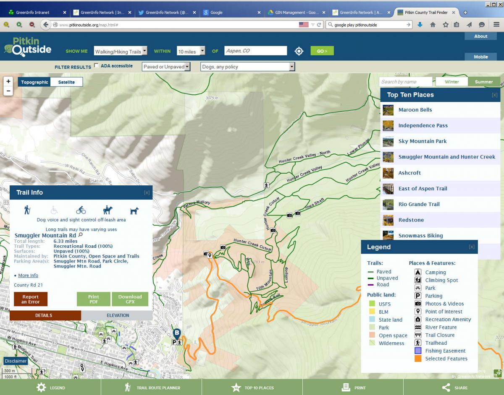
Task: Switch to GreenInfo Network Twitter browser tab
Action: (167, 13)
